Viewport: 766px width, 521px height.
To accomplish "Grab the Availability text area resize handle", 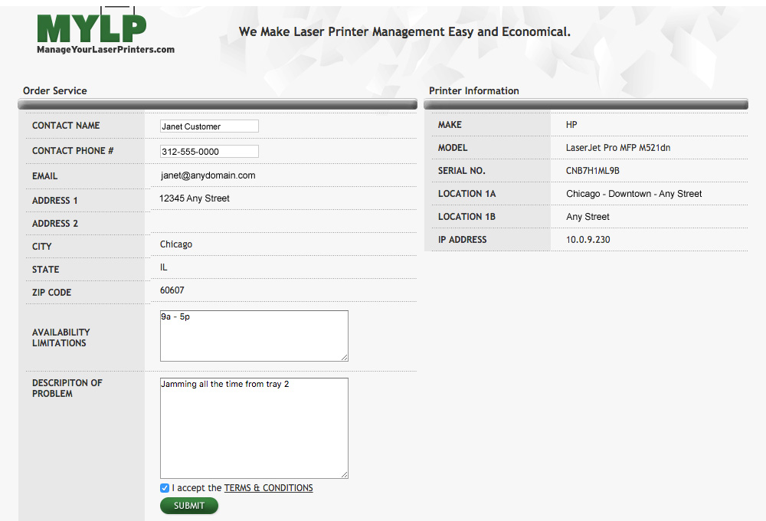I will point(344,357).
